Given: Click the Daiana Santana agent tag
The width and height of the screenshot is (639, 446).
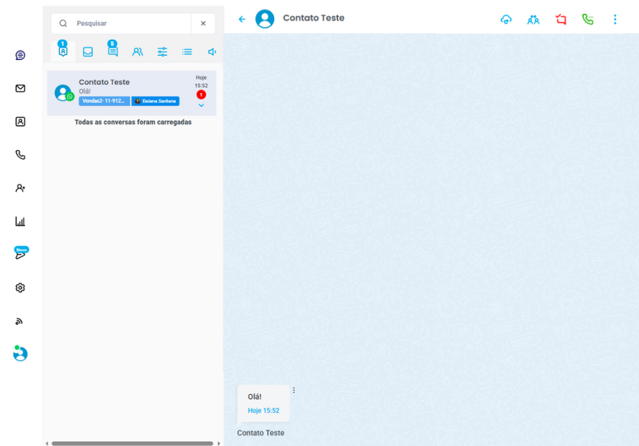Looking at the screenshot, I should (156, 101).
